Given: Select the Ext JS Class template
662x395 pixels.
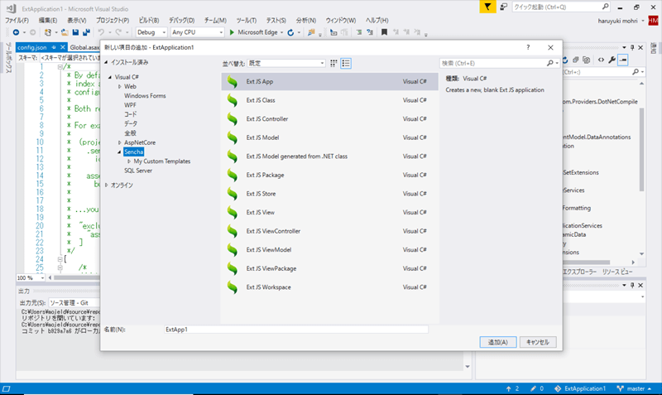Looking at the screenshot, I should (x=329, y=100).
